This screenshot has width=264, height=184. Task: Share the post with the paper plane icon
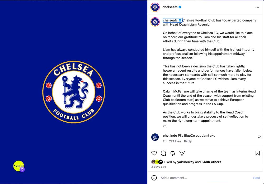(x=182, y=153)
